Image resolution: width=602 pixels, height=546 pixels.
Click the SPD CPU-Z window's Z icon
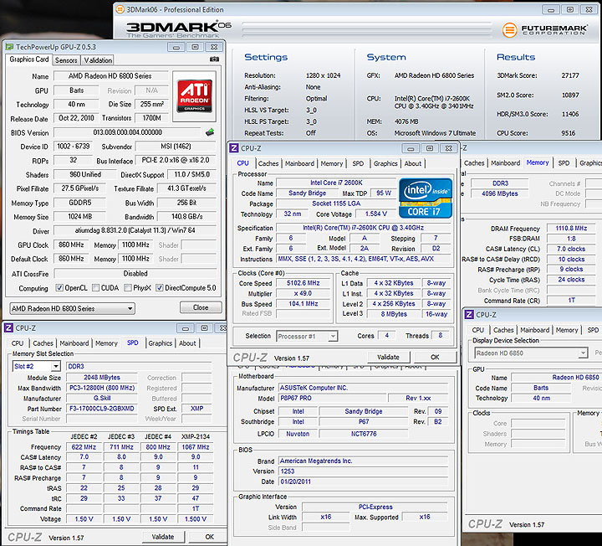pyautogui.click(x=8, y=328)
